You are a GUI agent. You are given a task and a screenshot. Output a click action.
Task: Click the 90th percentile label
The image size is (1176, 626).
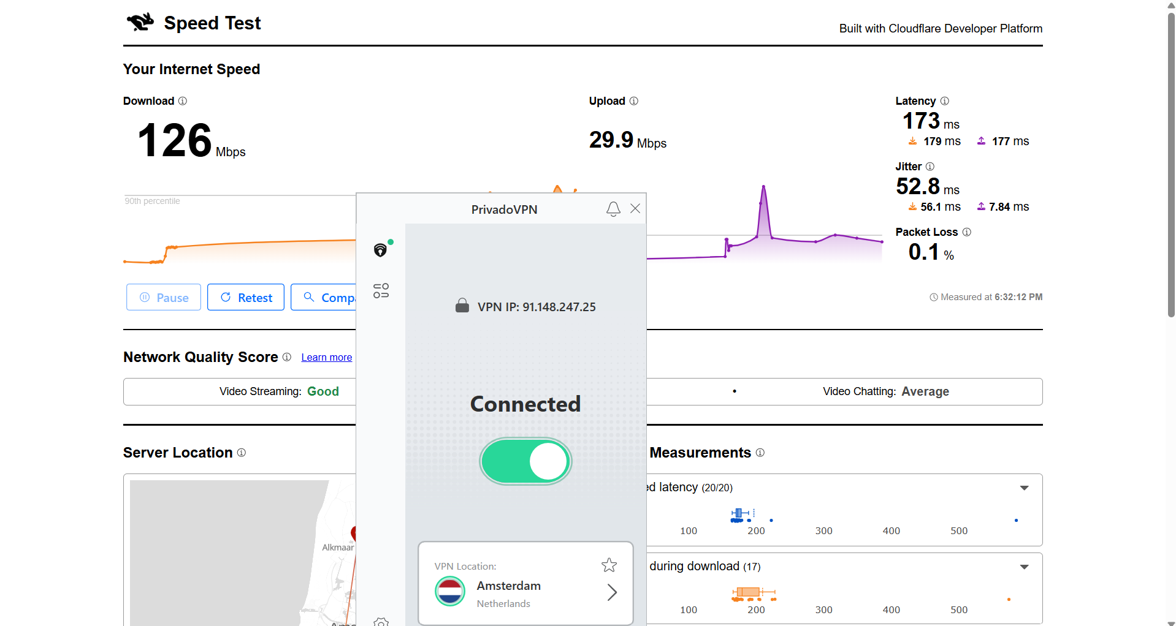click(152, 201)
